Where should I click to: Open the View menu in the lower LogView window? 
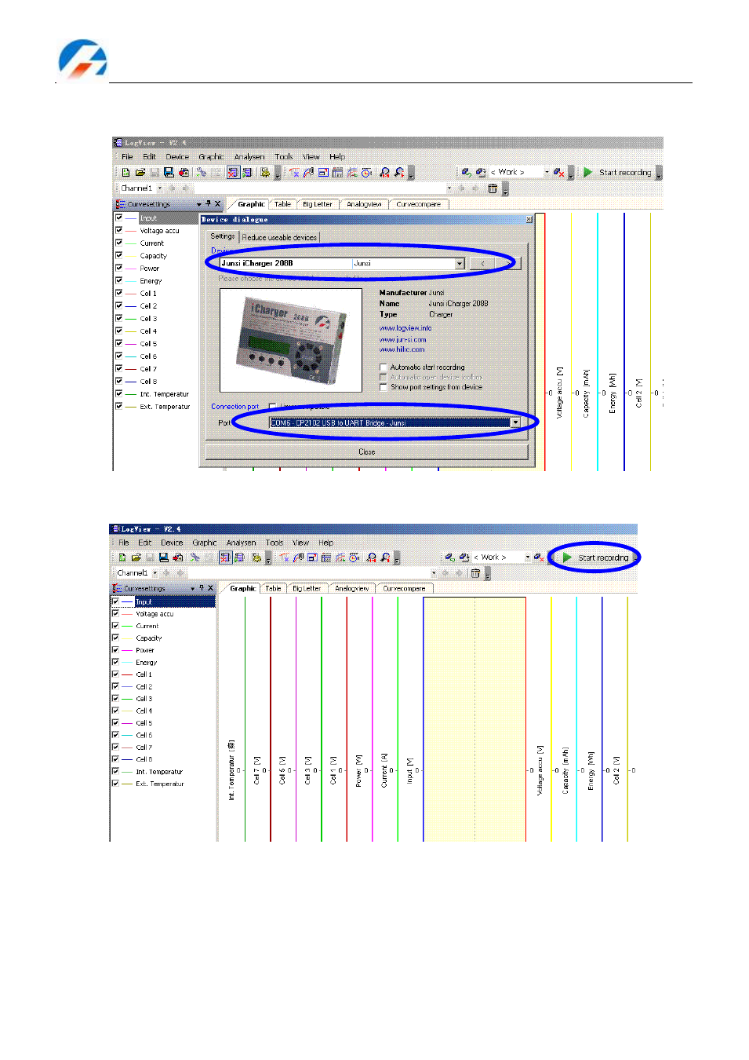[301, 543]
